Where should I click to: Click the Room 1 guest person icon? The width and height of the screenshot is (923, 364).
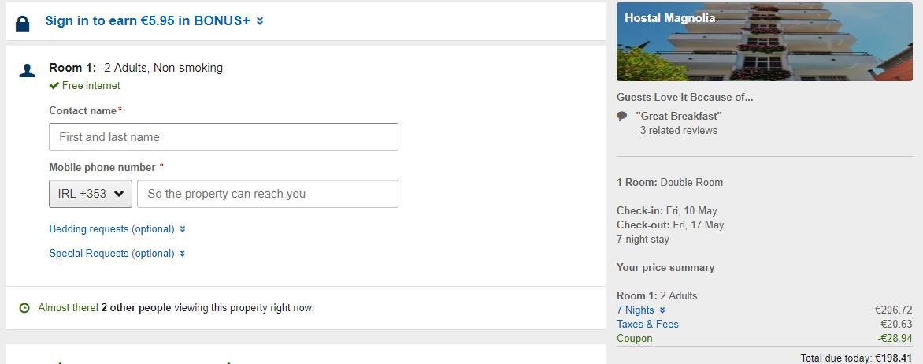pos(28,71)
